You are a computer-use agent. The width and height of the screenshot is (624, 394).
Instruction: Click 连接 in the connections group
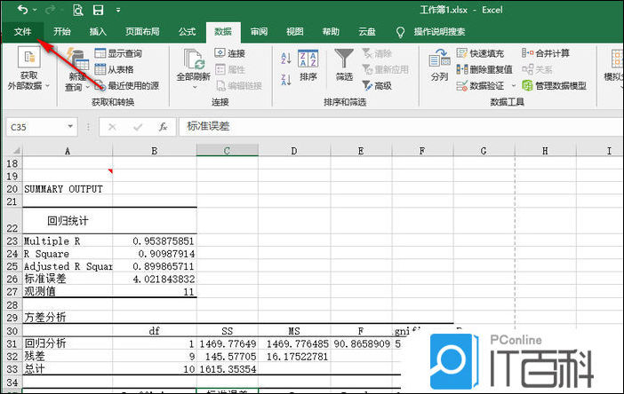229,53
